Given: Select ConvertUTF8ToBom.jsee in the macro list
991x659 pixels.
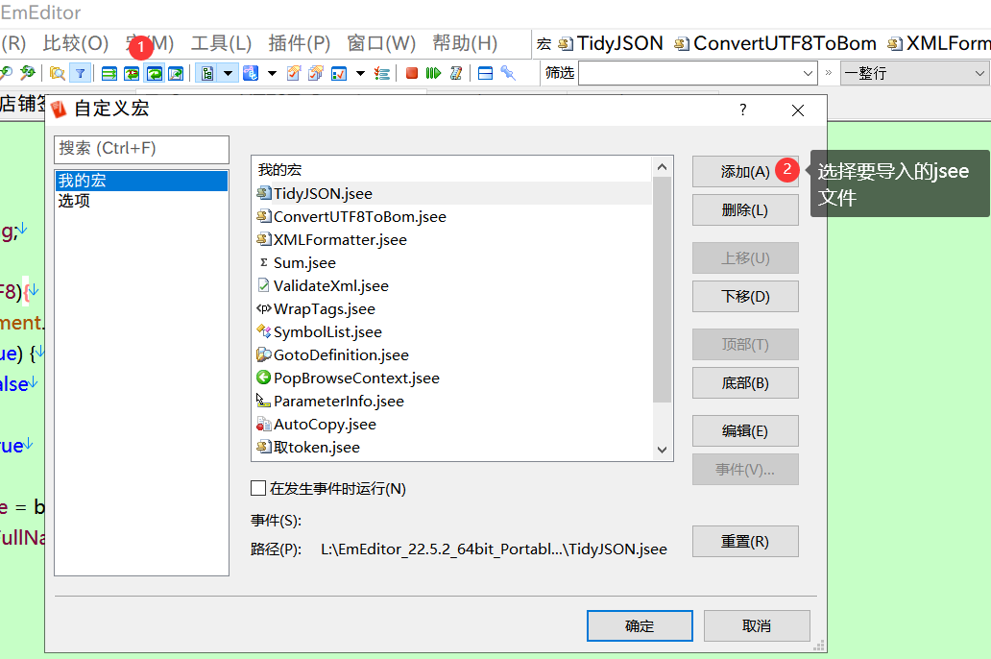Looking at the screenshot, I should click(453, 216).
